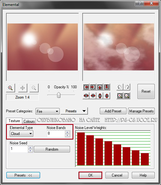Click the red plus magnifier effect icon

click(x=120, y=96)
